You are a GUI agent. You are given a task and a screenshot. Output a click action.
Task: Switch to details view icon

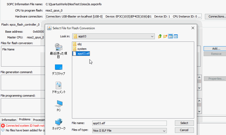coord(176,36)
